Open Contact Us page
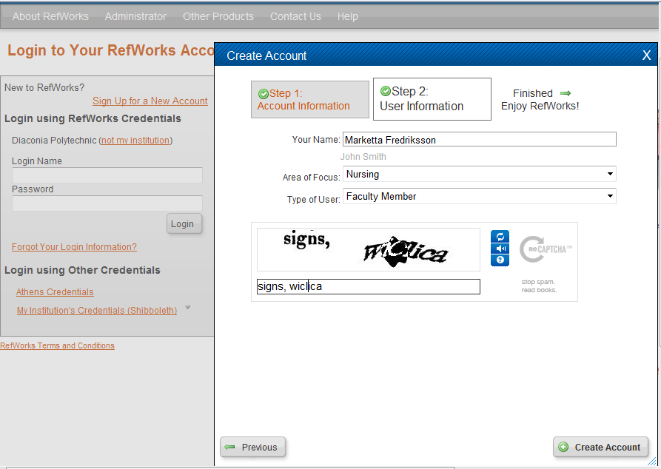The width and height of the screenshot is (661, 469). point(295,16)
